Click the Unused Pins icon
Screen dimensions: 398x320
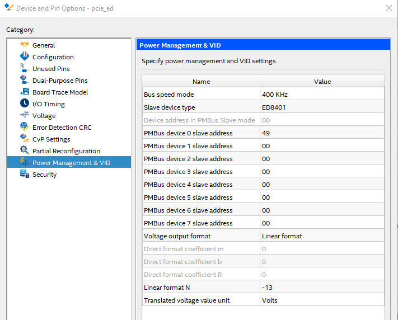(x=24, y=68)
